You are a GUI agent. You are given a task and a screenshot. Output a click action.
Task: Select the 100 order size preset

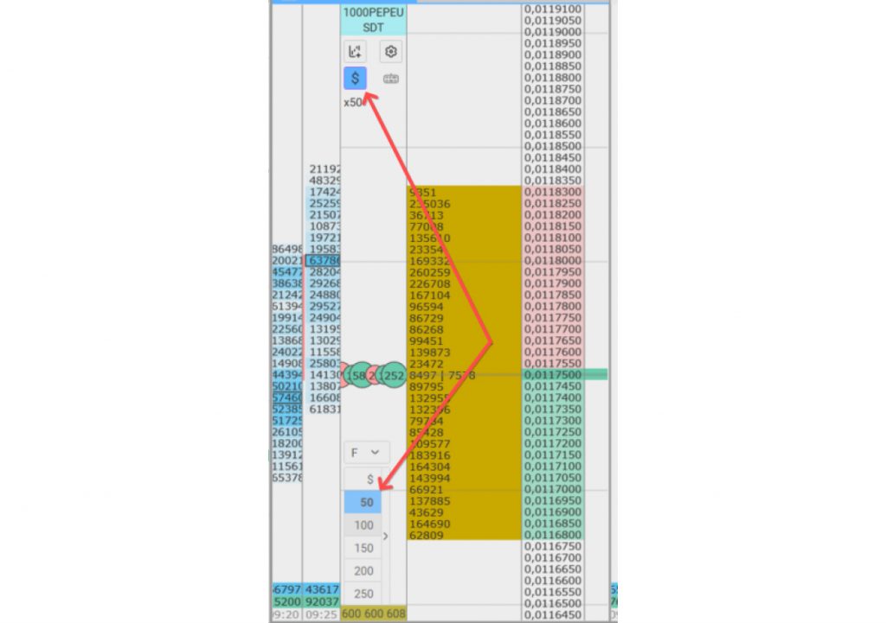363,525
